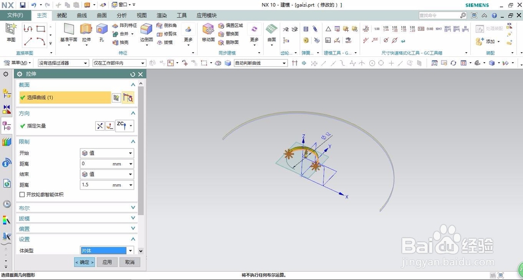Open the assembly navigator sidebar icon

7,93
